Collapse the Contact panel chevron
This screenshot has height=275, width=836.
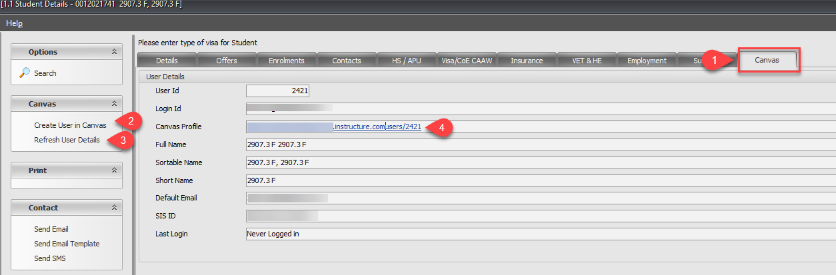tap(114, 208)
